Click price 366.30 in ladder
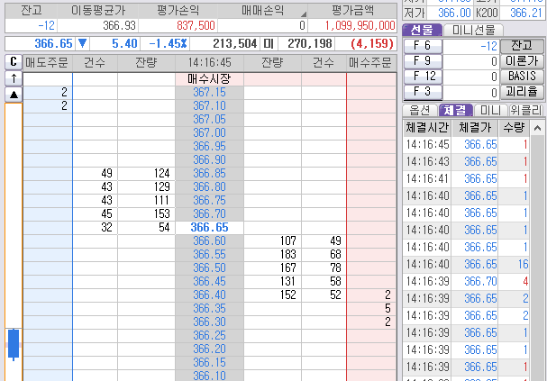The height and width of the screenshot is (381, 547). [209, 322]
